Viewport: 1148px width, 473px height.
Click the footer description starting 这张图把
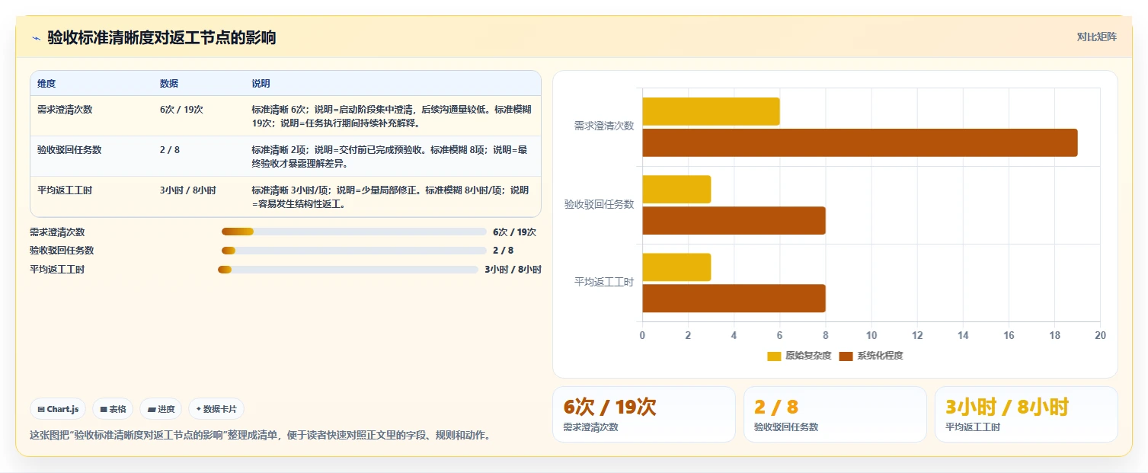point(260,436)
